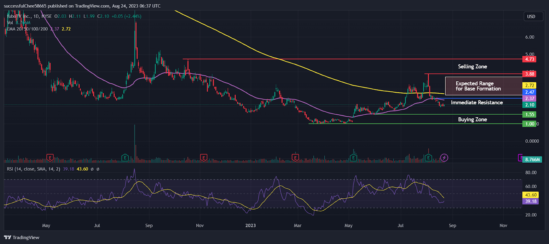Click the 8.766M volume label on the axis
The width and height of the screenshot is (549, 244).
(x=533, y=160)
